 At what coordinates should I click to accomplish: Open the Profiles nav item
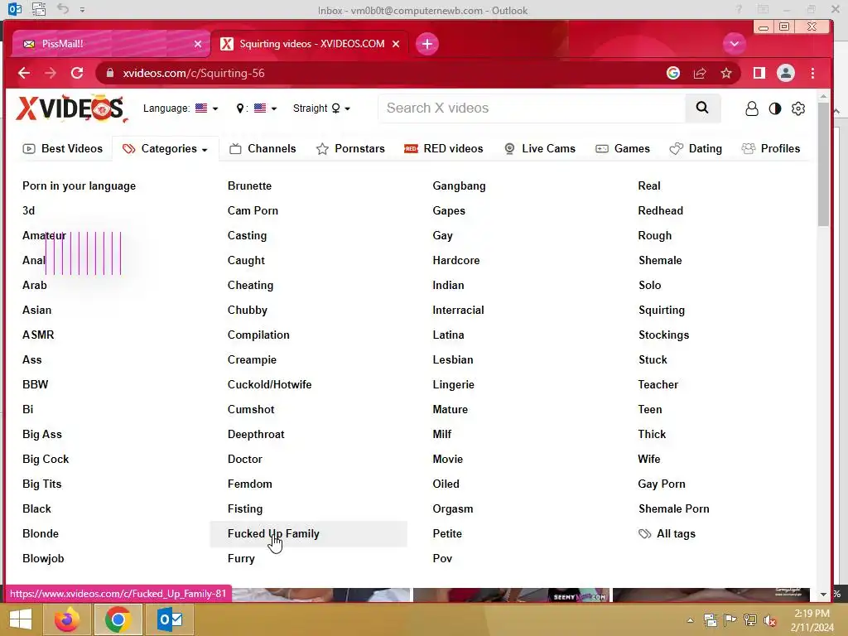point(771,149)
